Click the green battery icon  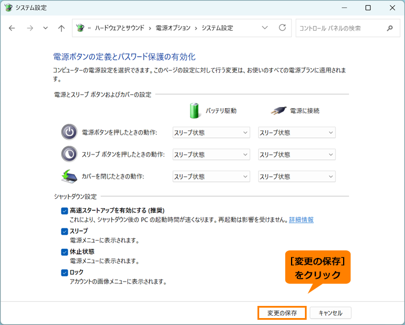pyautogui.click(x=194, y=110)
